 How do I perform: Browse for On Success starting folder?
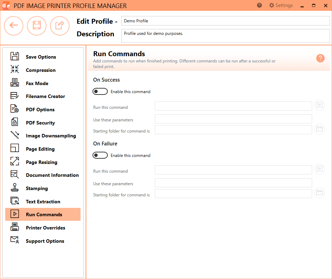click(319, 129)
